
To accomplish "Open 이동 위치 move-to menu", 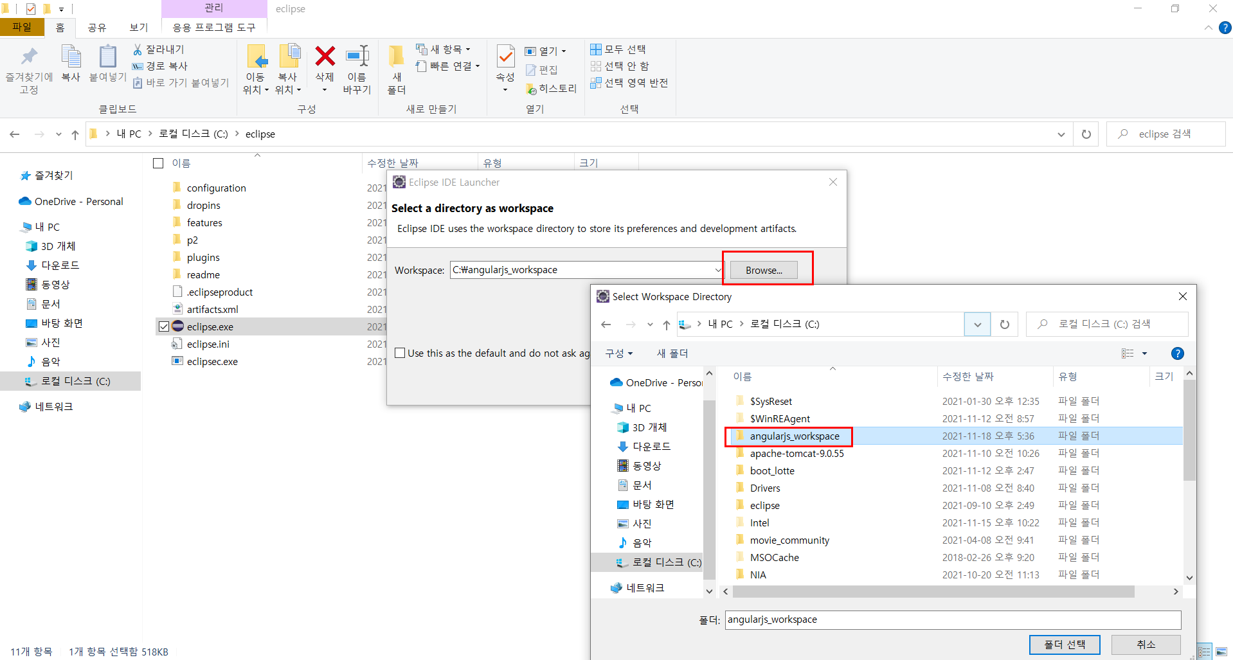I will pyautogui.click(x=255, y=69).
